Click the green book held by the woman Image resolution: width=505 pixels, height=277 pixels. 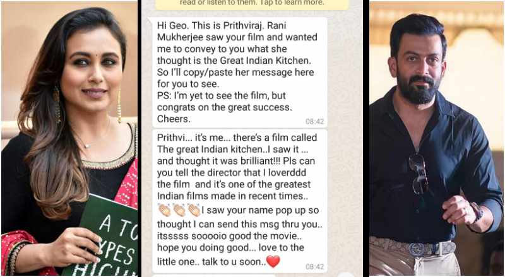pyautogui.click(x=102, y=237)
